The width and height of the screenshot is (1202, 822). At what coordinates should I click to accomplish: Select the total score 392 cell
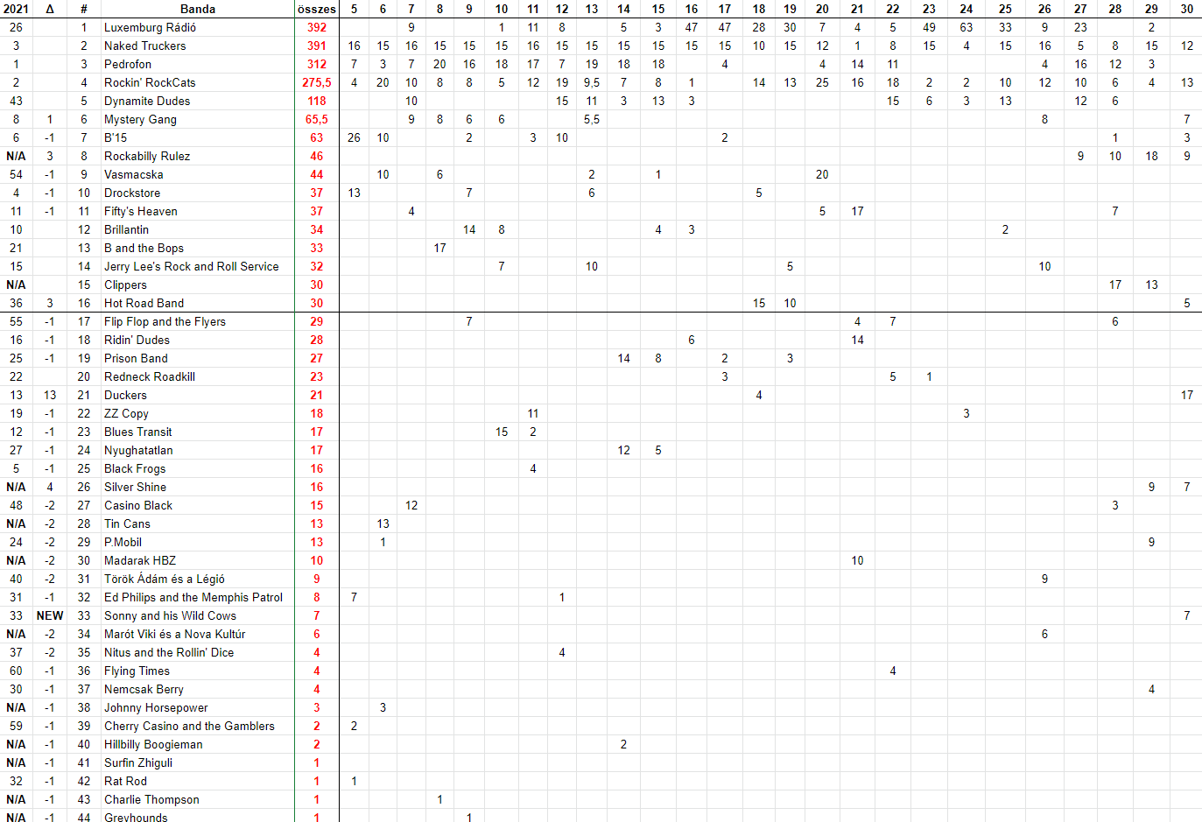(x=316, y=27)
